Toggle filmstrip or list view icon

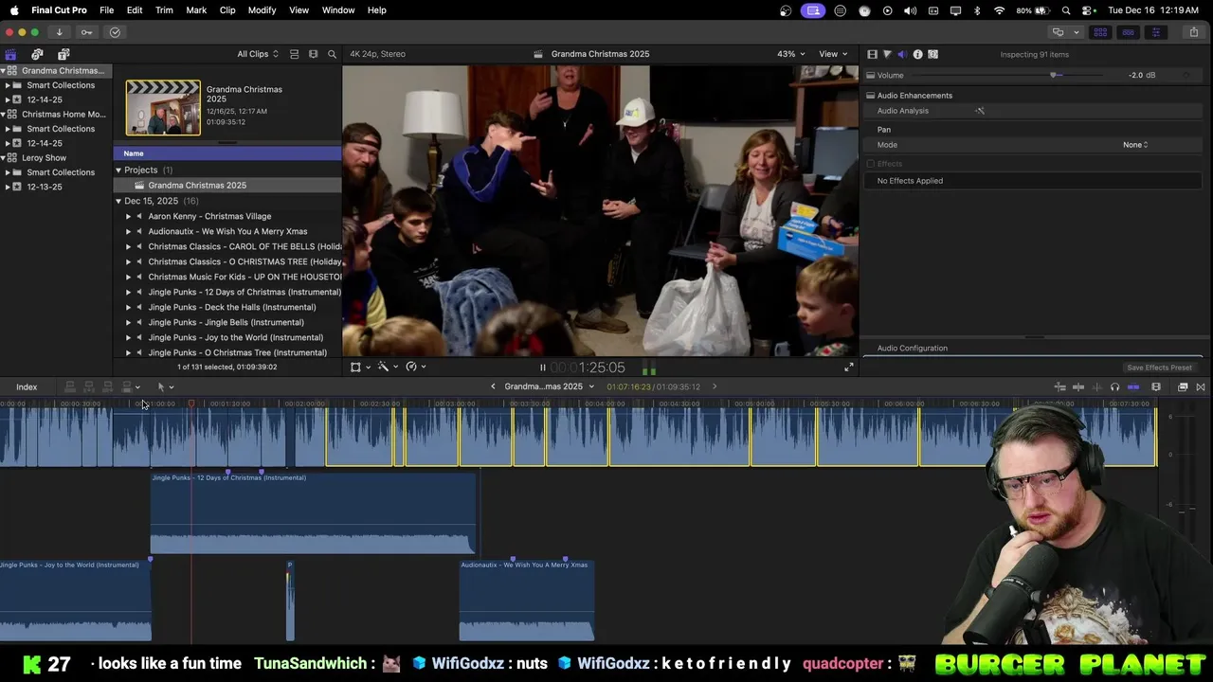[313, 54]
